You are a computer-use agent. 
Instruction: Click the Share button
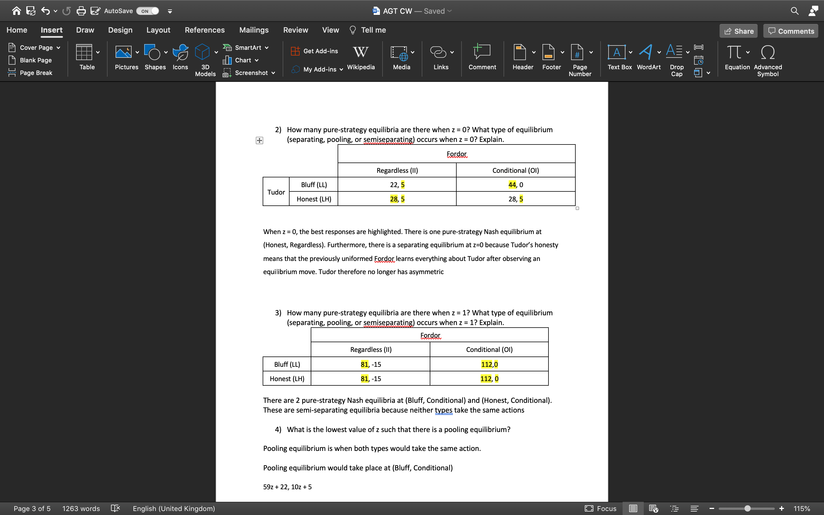[x=738, y=31]
